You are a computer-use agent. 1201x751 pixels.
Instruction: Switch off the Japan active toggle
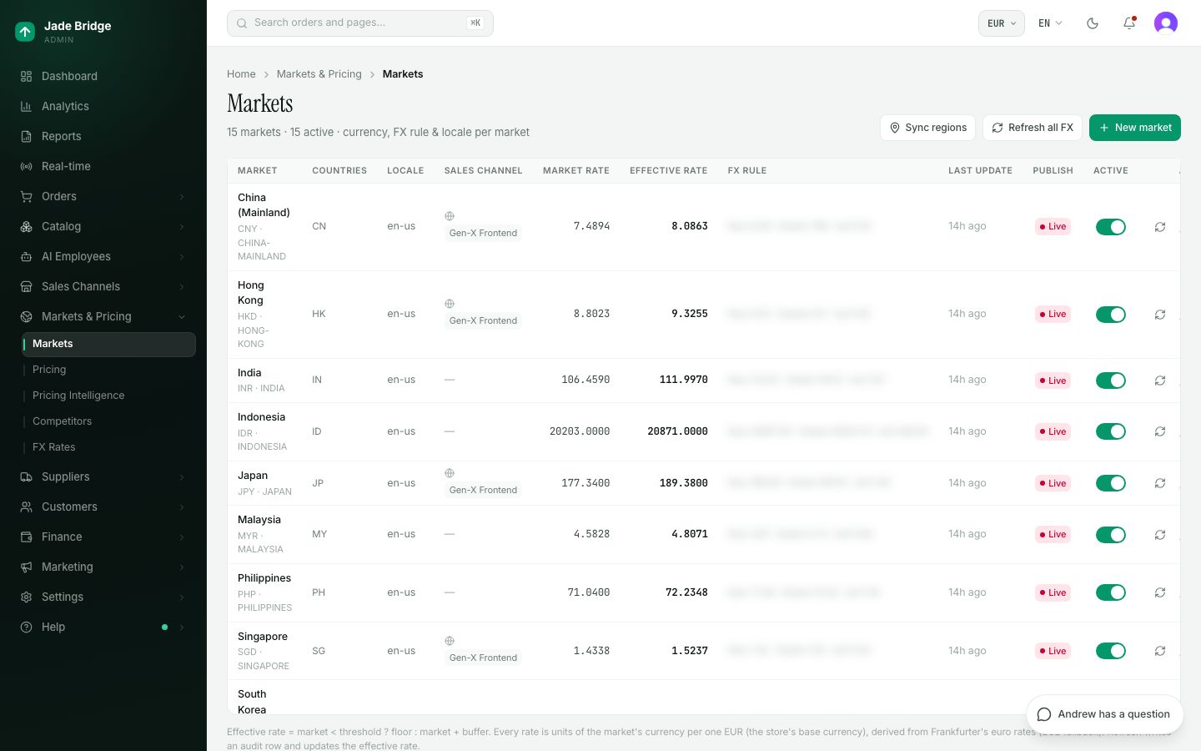1111,483
